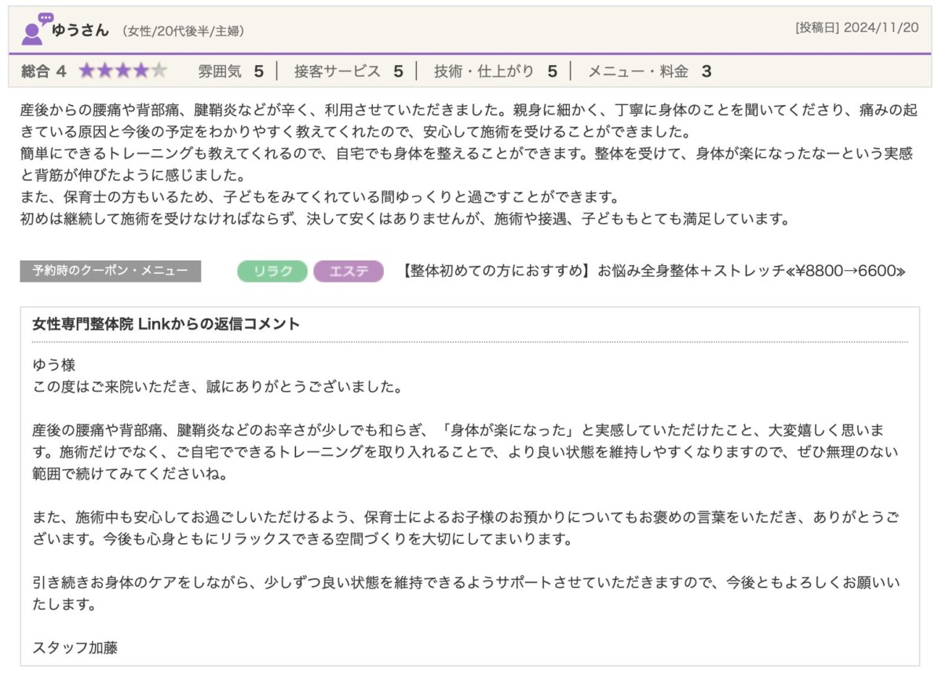Click the reviewer details 女性/20代後半/主婦
Screen dimensions: 942x678
pyautogui.click(x=183, y=31)
